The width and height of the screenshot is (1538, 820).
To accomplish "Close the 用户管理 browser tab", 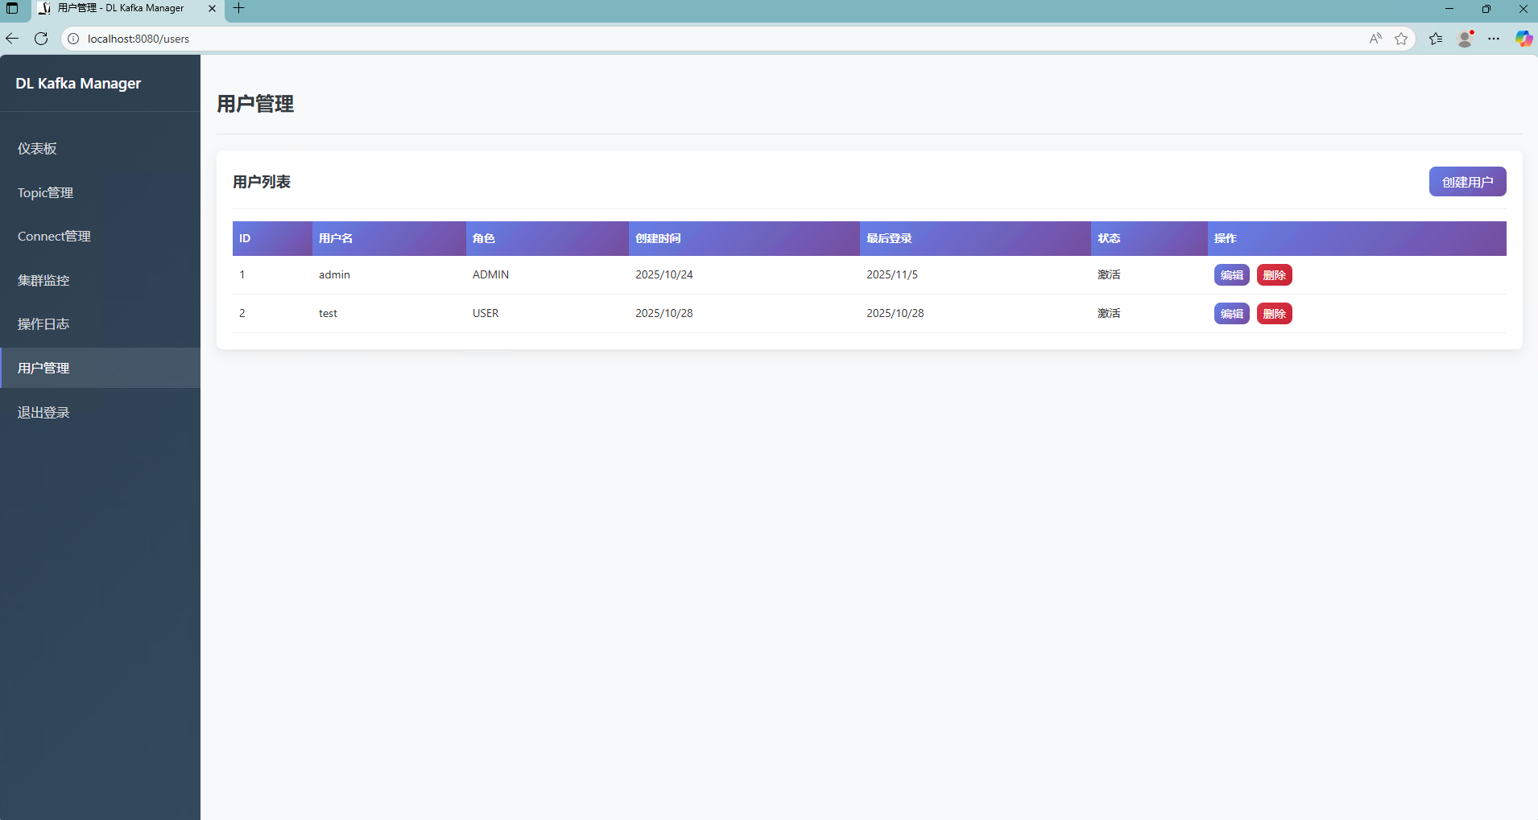I will [x=212, y=8].
